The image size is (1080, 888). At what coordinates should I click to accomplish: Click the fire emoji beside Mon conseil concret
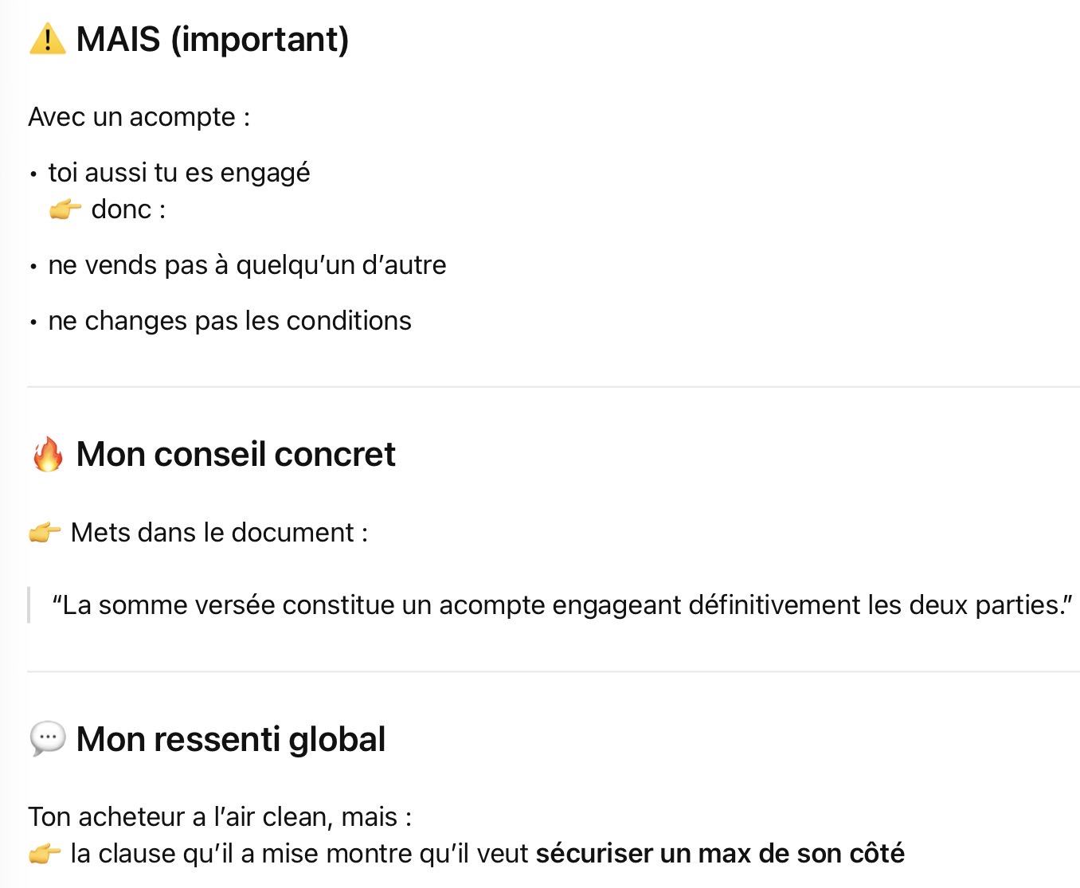pyautogui.click(x=48, y=455)
